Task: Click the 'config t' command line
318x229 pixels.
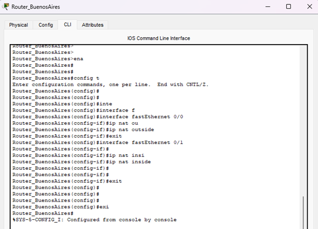Action: click(56, 78)
